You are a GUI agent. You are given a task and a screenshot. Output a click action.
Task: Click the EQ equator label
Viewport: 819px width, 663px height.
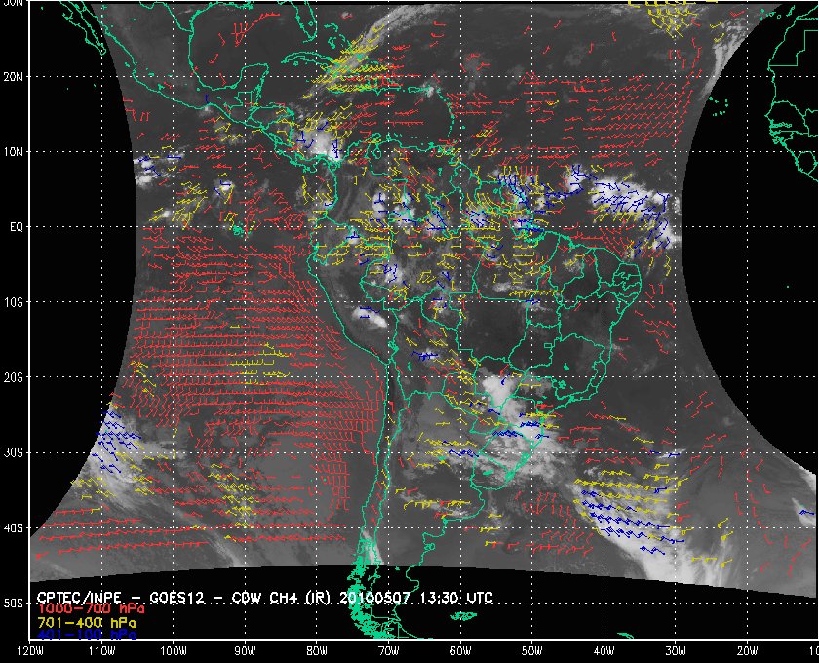pos(17,227)
